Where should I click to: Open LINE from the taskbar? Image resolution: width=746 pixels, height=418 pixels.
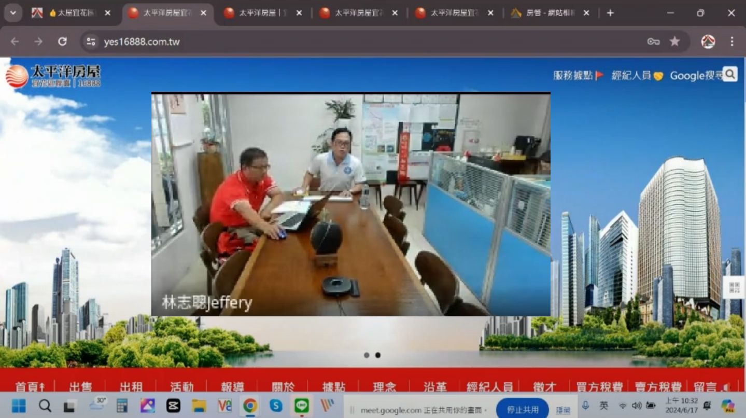(301, 406)
